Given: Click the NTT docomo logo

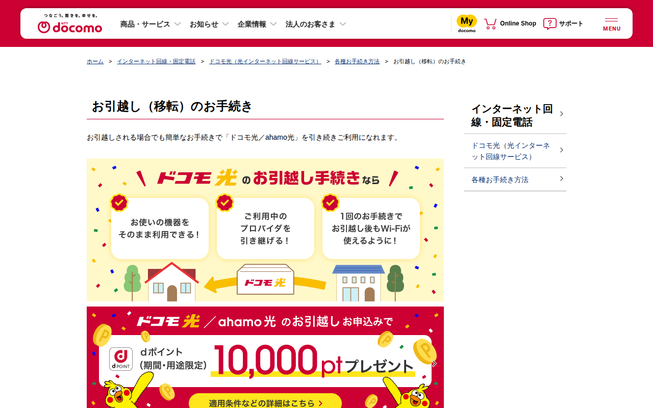Looking at the screenshot, I should (x=70, y=23).
